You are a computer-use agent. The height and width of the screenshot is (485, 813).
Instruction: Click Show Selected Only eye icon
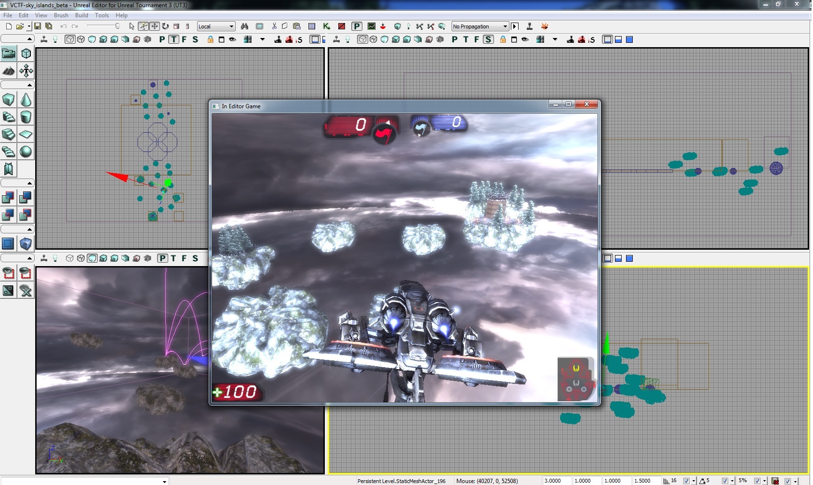click(9, 273)
